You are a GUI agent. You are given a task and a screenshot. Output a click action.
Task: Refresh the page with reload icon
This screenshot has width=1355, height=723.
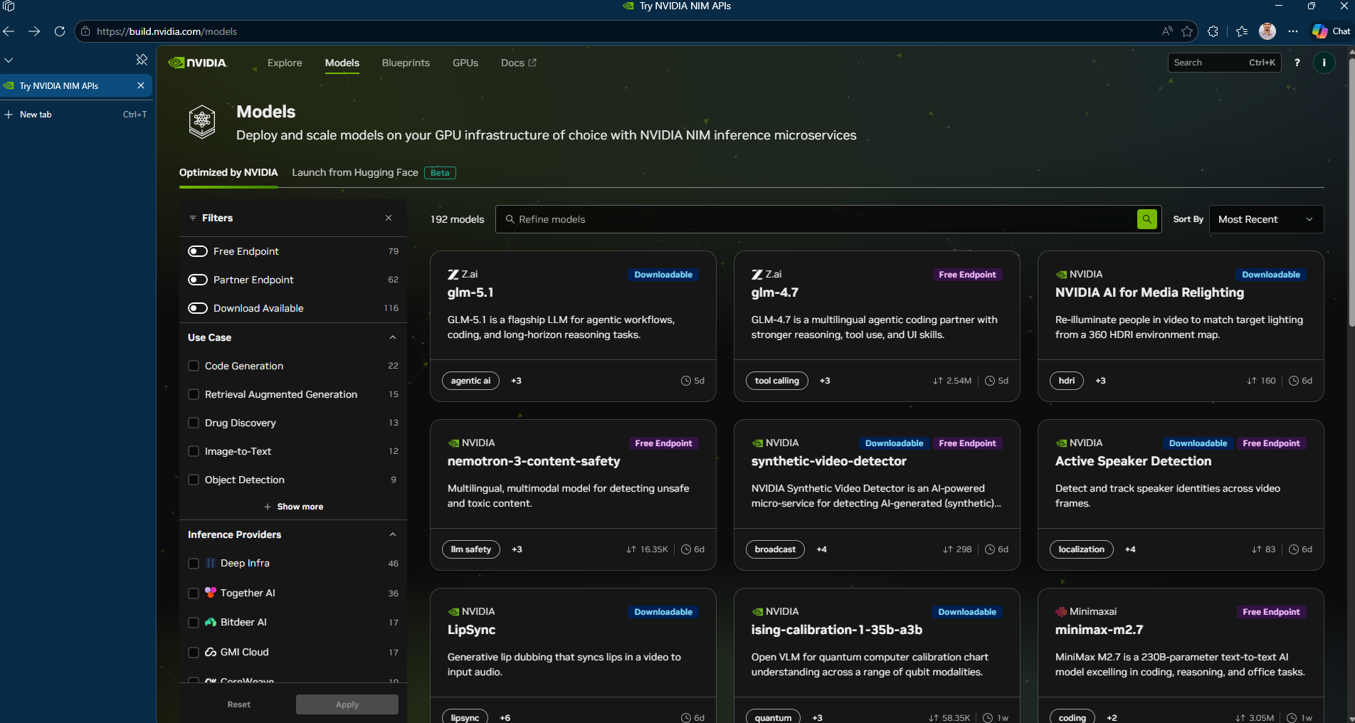tap(60, 31)
